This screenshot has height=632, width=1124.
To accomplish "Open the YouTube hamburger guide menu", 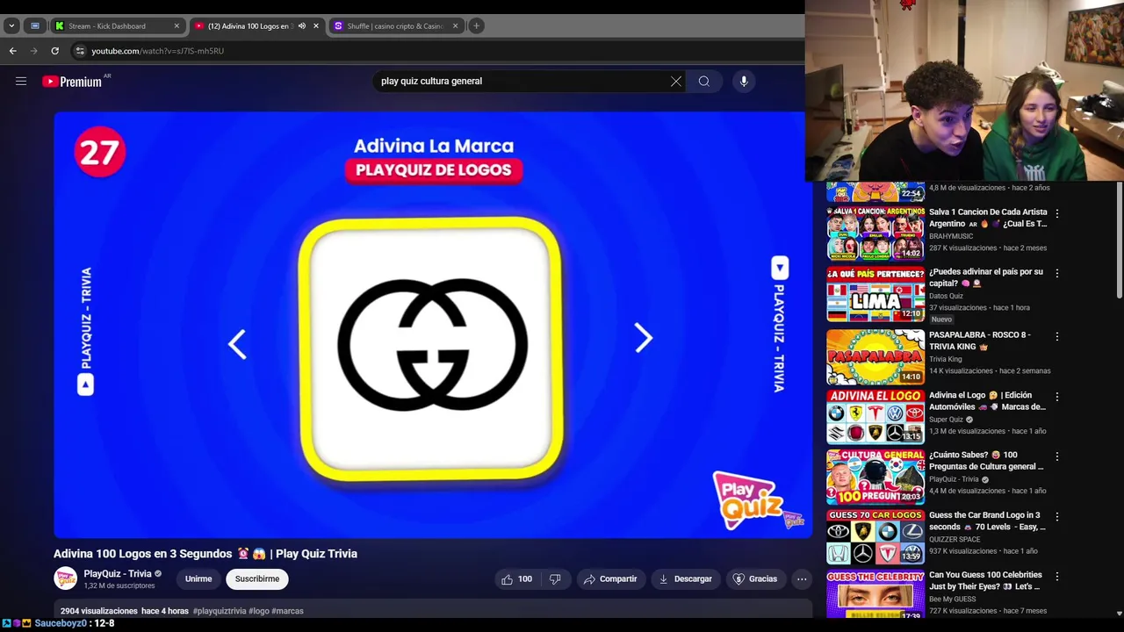I will point(21,81).
